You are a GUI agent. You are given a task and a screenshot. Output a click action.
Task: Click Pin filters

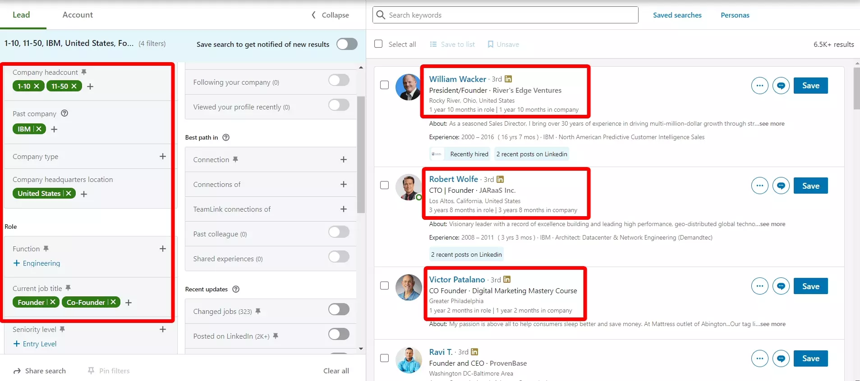click(109, 371)
